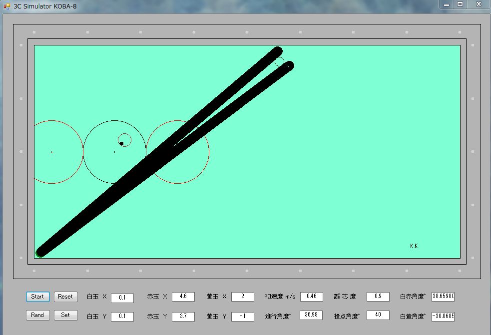Select the 赤玉 Y field showing 3.7
491x335 pixels.
(183, 317)
